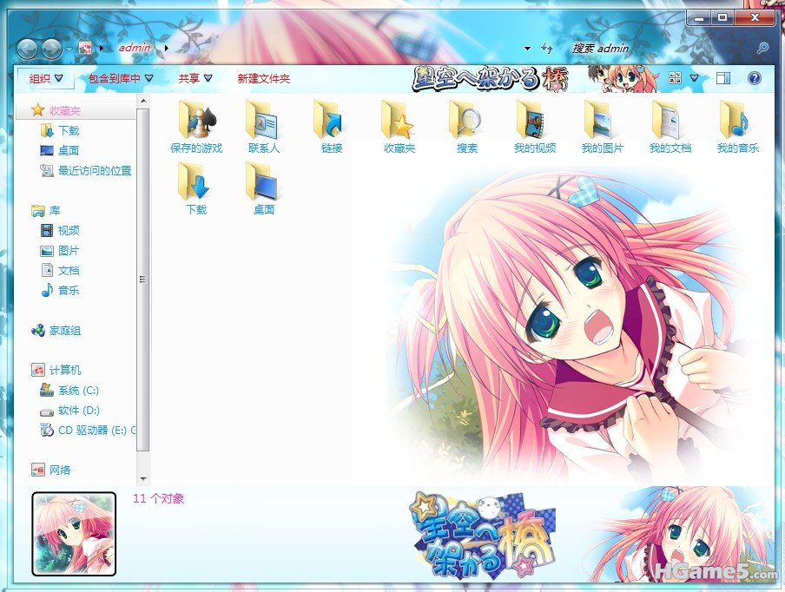Click the navigation pane scrollbar thumb
The image size is (785, 592).
[x=143, y=280]
